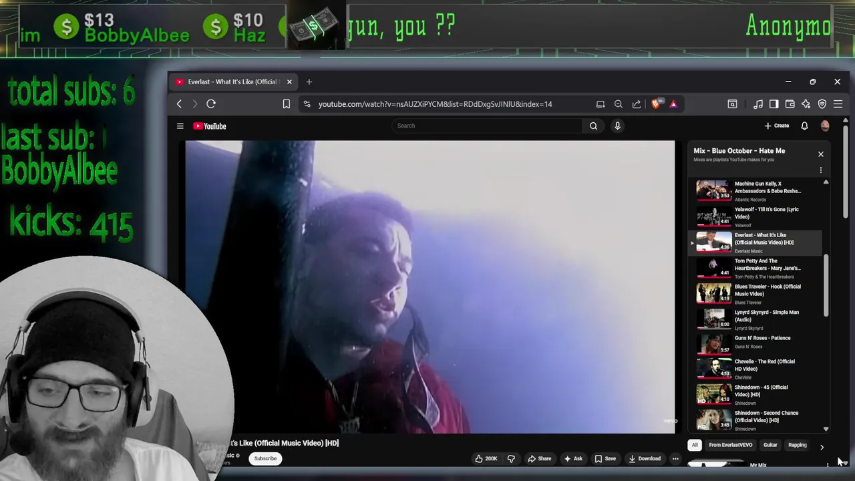
Task: Click the YouTube search magnifier button
Action: (x=593, y=126)
